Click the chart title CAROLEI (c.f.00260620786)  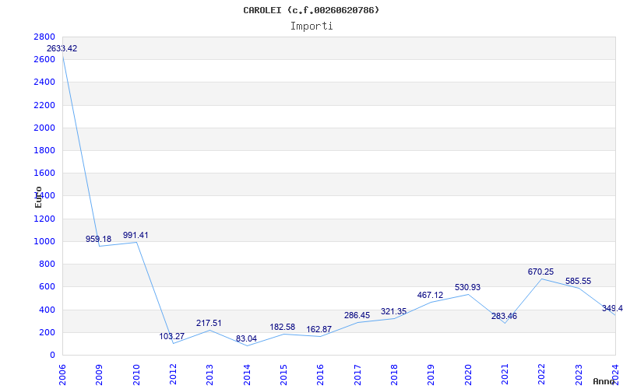pos(311,10)
